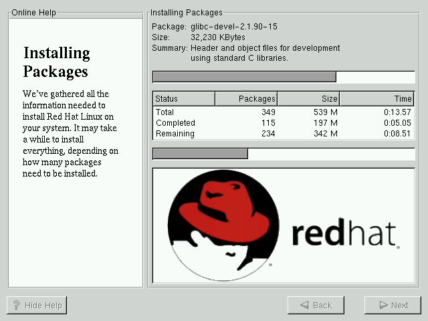This screenshot has height=321, width=428.
Task: Click the Time column header
Action: [377, 99]
